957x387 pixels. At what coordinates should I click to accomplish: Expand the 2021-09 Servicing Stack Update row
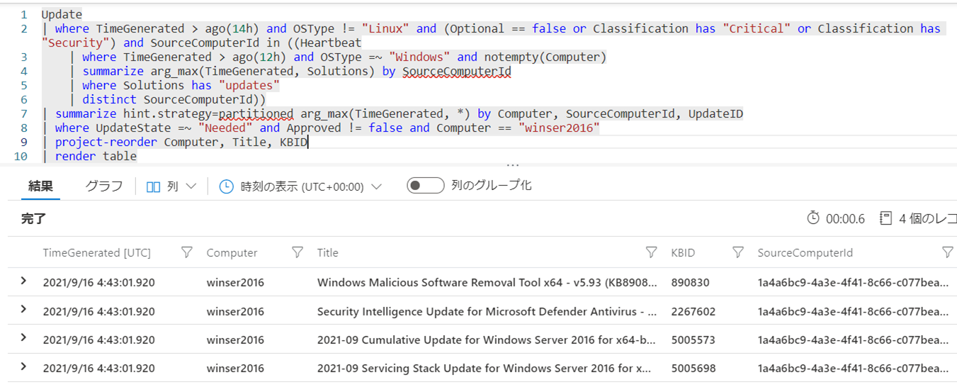(23, 367)
